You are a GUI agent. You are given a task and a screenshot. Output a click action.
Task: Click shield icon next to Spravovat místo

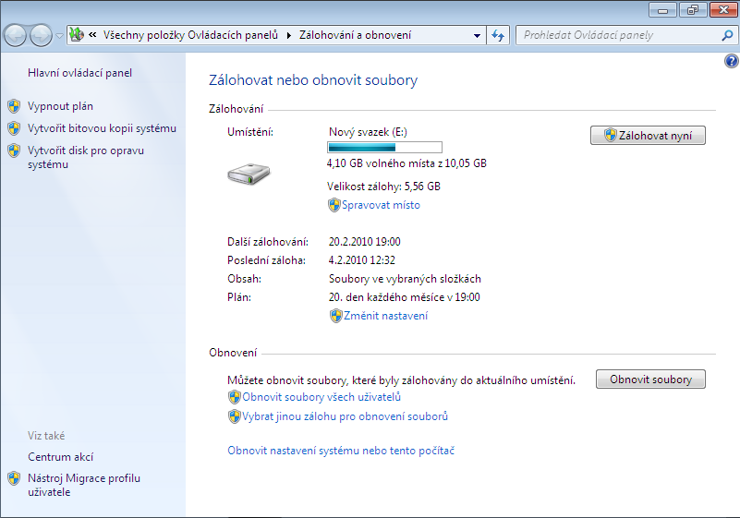(x=334, y=205)
